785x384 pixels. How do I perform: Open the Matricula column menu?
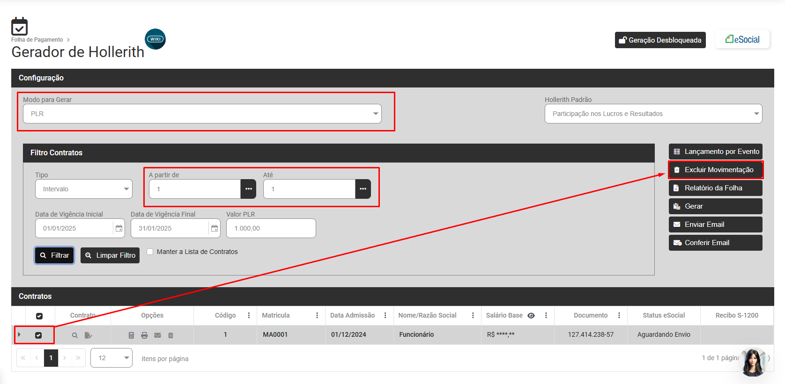[317, 315]
